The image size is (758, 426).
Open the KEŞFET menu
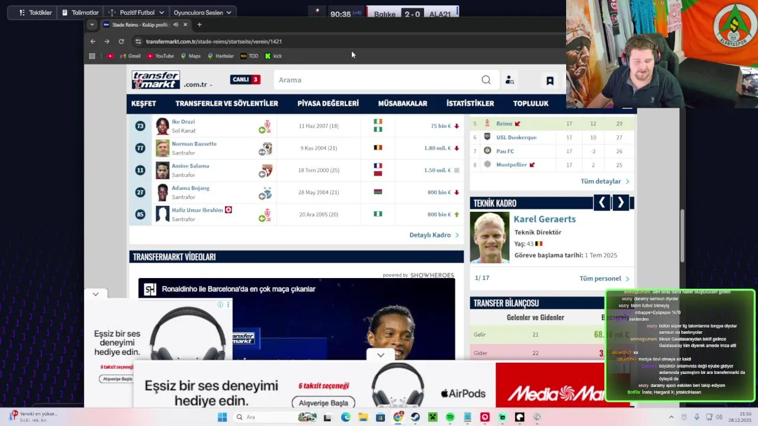coord(143,104)
